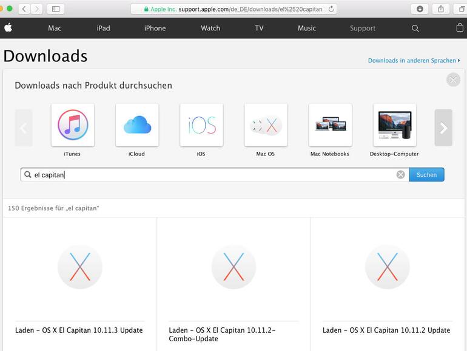This screenshot has width=467, height=351.
Task: Open the shopping bag icon
Action: pos(460,28)
